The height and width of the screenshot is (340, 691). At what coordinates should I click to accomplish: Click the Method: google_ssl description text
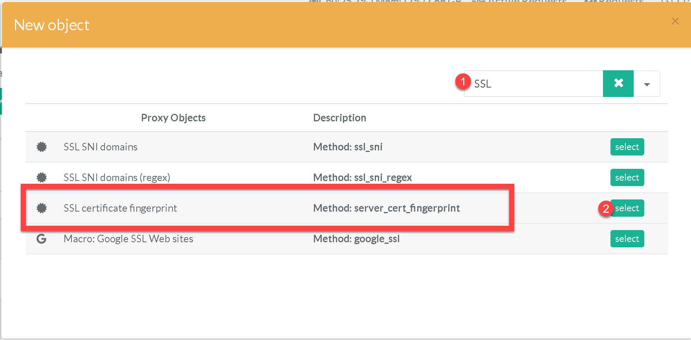(x=356, y=239)
